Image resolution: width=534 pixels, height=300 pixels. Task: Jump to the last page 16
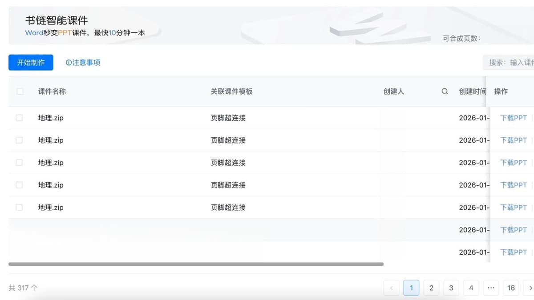pos(511,288)
